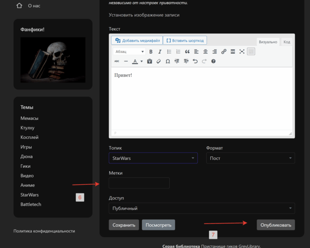This screenshot has height=248, width=310.
Task: Apply blockquote formatting
Action: coord(187,52)
